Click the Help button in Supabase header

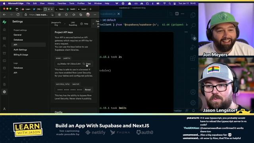85,24
